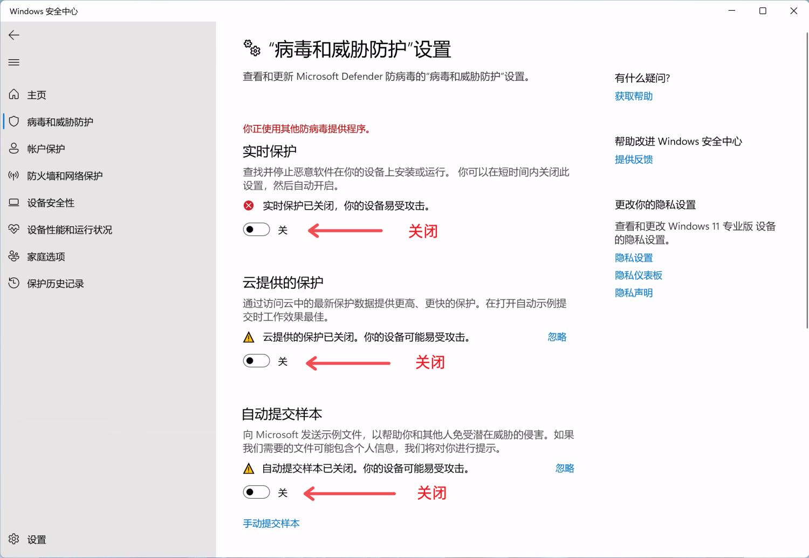Click the shield icon for 病毒和威胁防护
The width and height of the screenshot is (809, 558).
14,122
